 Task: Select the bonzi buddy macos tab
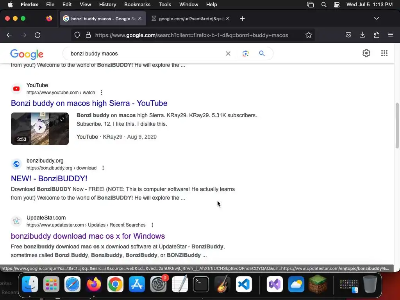(x=103, y=19)
